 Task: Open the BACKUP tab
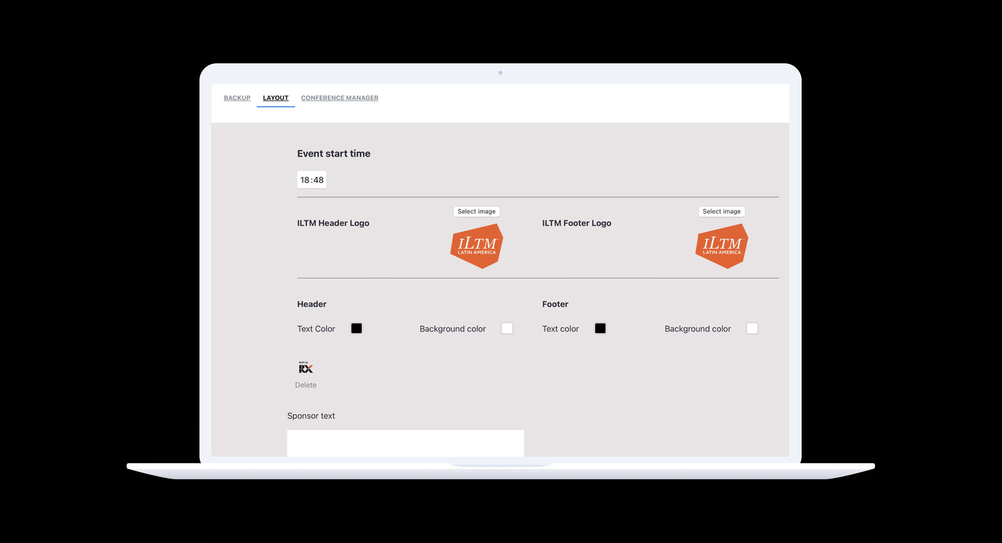click(237, 98)
